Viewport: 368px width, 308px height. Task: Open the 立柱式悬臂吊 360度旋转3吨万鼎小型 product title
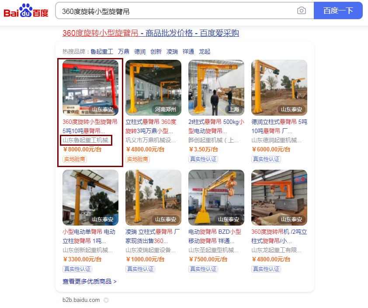151,126
